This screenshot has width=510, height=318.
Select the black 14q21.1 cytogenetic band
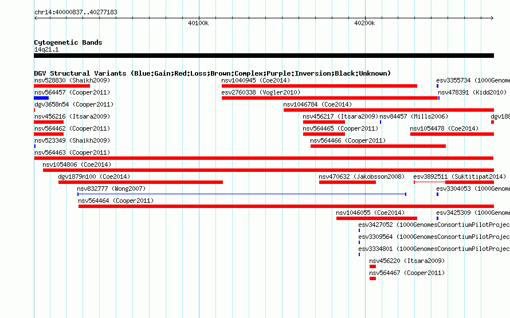click(x=264, y=56)
